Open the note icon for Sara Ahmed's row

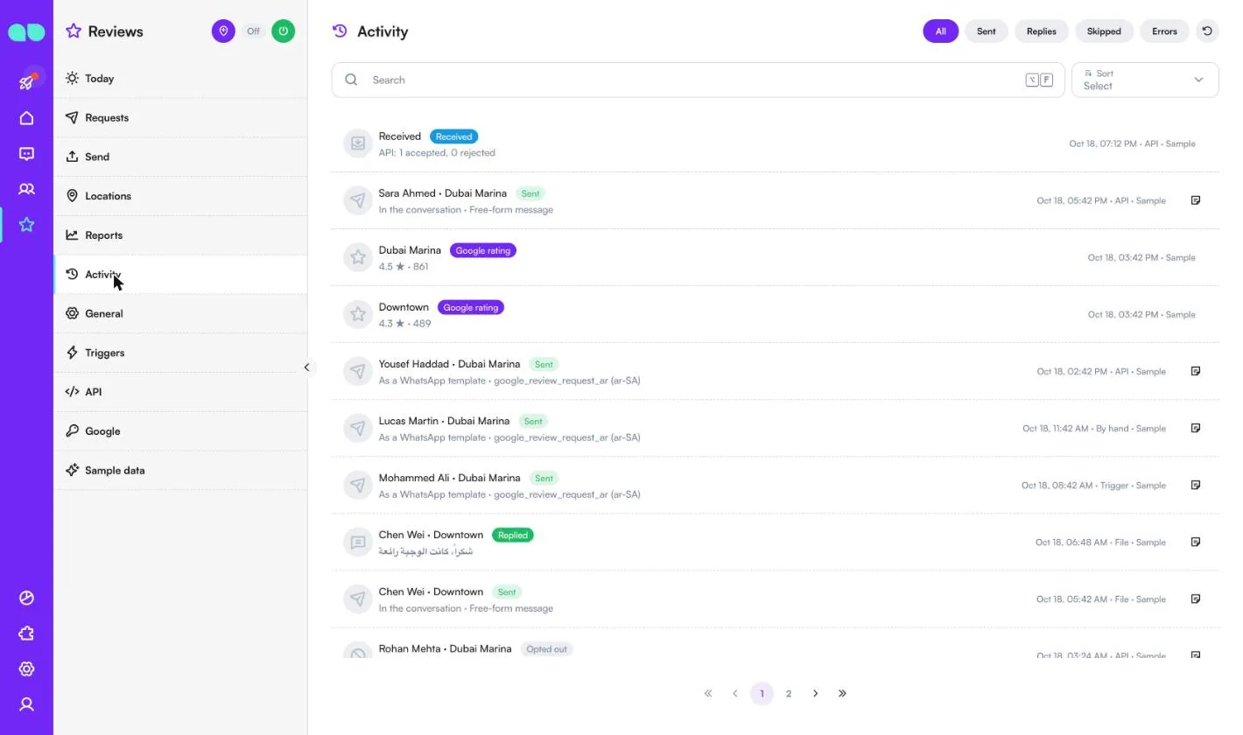tap(1196, 200)
